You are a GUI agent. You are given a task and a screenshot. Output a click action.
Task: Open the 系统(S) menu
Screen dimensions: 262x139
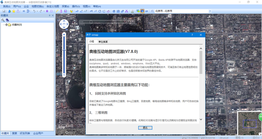[x=7, y=6]
